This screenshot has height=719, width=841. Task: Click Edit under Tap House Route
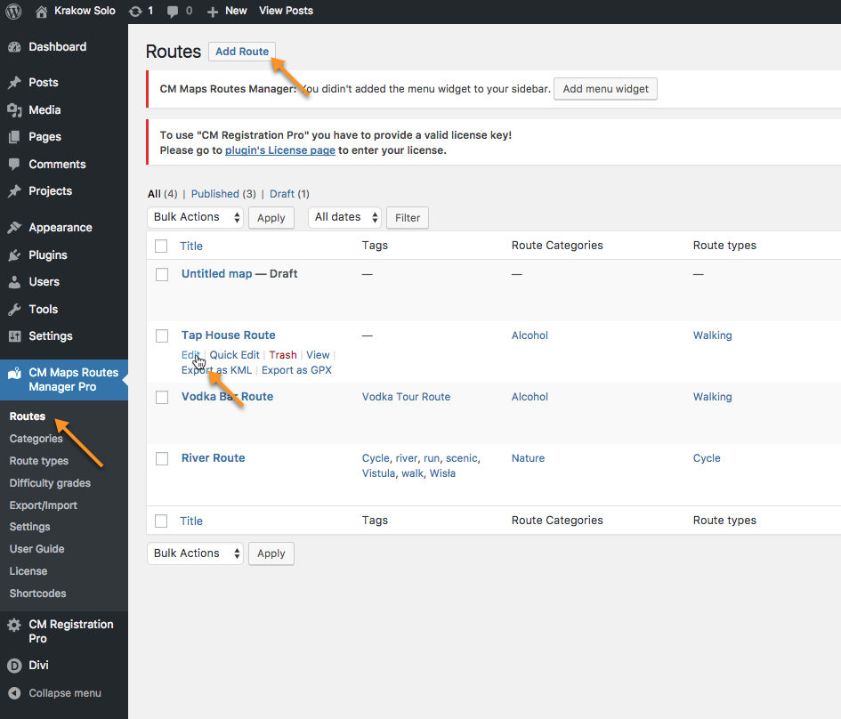click(x=190, y=355)
